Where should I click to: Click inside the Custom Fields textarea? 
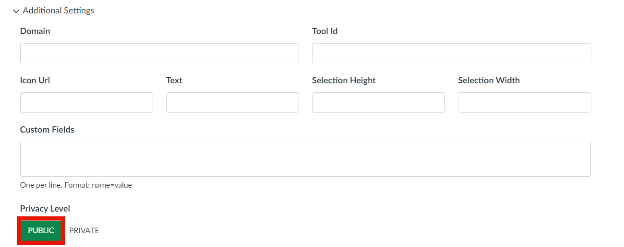click(305, 159)
